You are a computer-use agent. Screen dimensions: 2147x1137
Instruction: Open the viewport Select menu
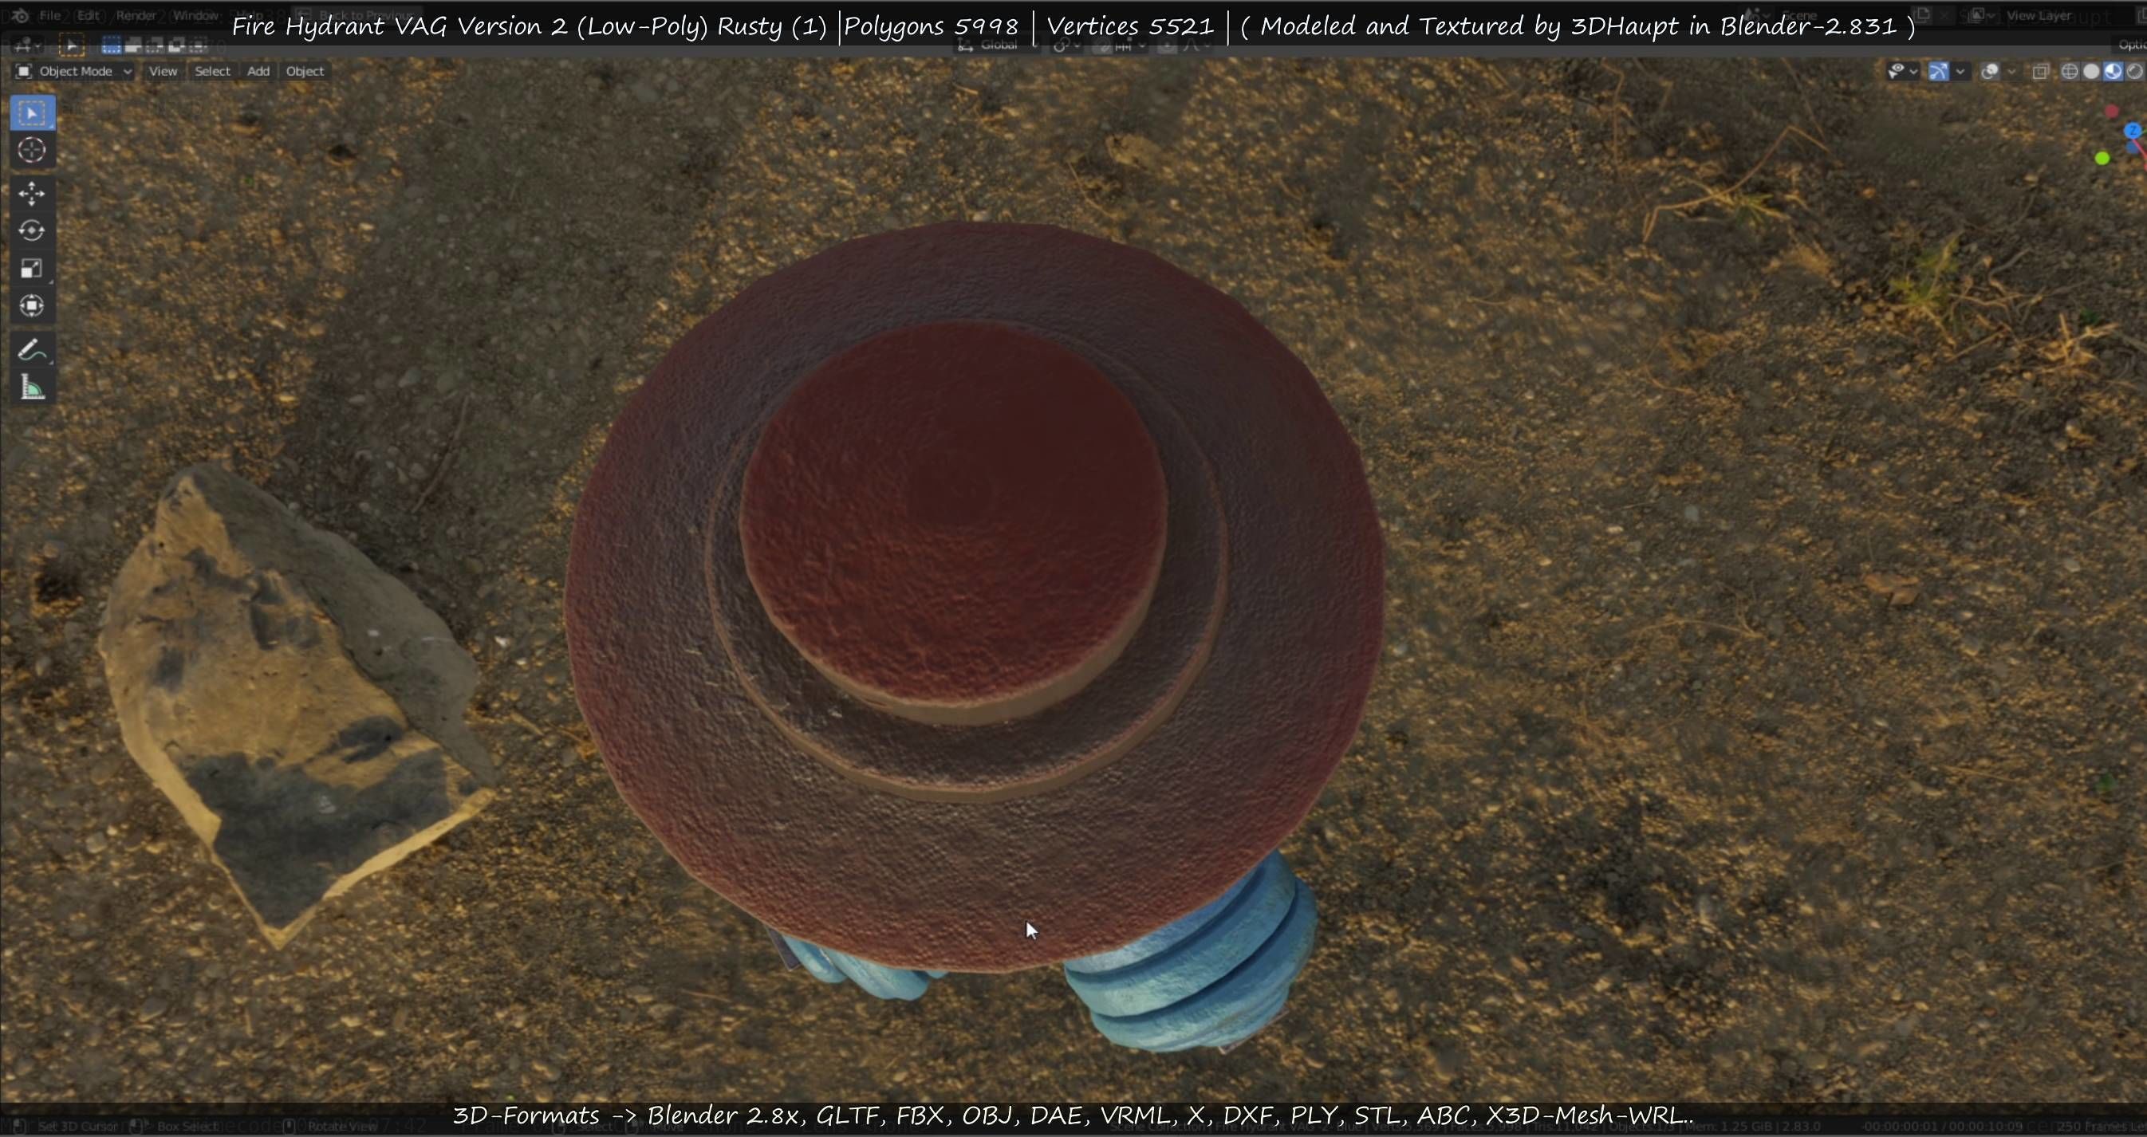click(x=212, y=72)
